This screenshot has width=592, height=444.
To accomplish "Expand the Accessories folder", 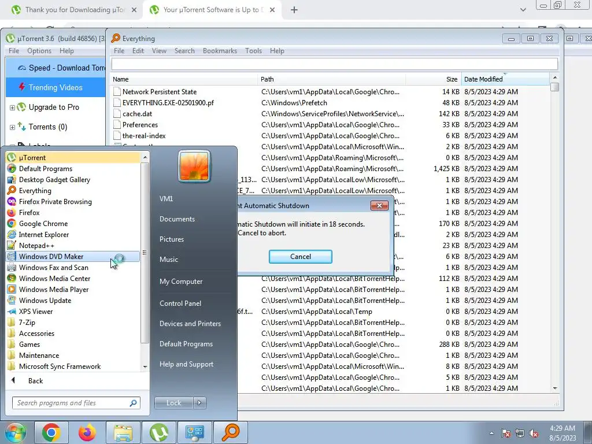I will tap(73, 333).
